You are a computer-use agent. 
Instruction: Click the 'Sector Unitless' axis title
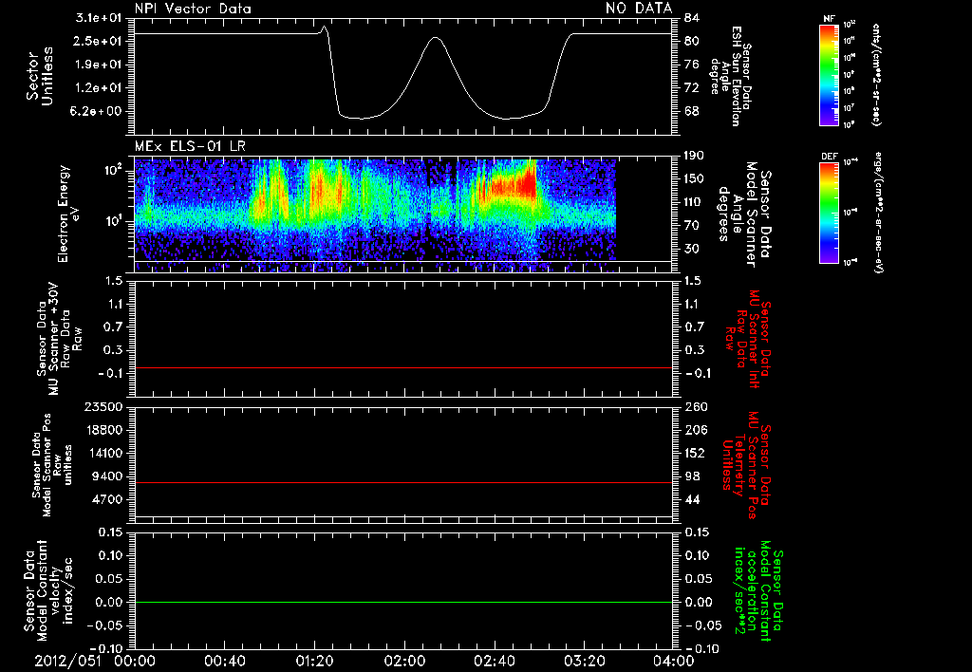pyautogui.click(x=40, y=76)
